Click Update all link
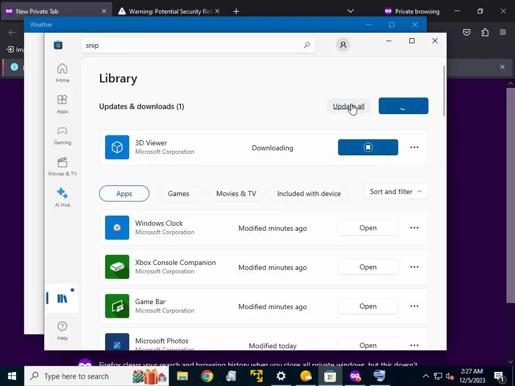Screen dimensions: 515x386 [x=349, y=107]
